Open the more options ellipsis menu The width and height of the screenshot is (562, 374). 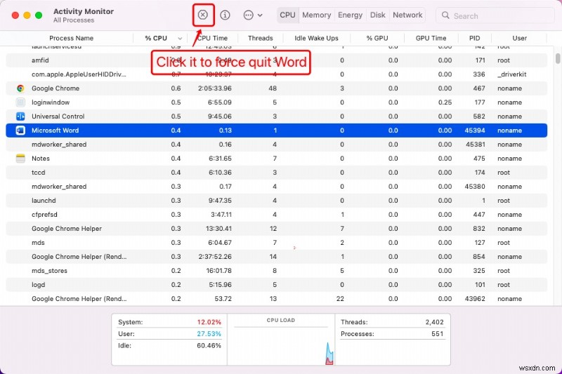[253, 15]
